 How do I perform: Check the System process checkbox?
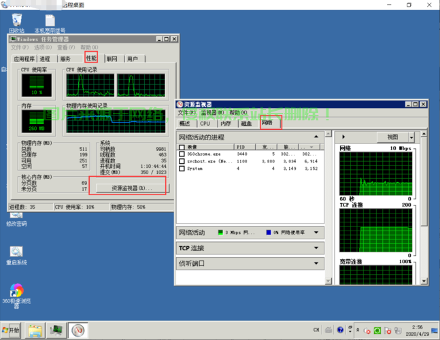pos(182,169)
